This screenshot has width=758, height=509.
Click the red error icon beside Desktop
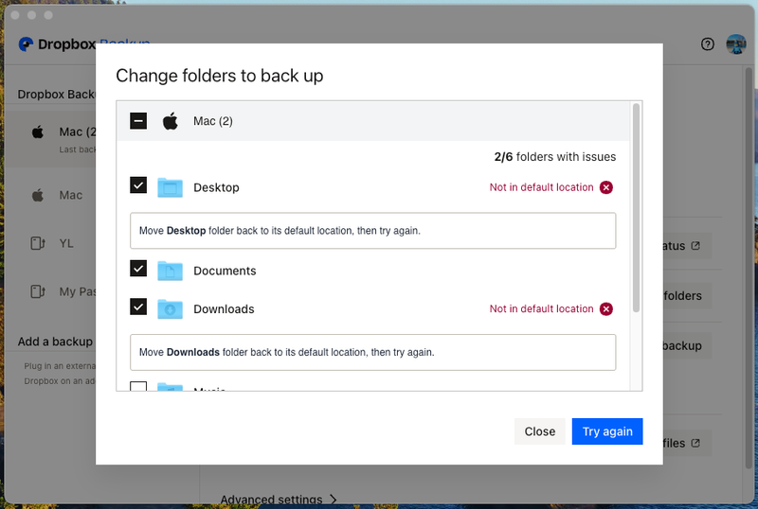606,187
